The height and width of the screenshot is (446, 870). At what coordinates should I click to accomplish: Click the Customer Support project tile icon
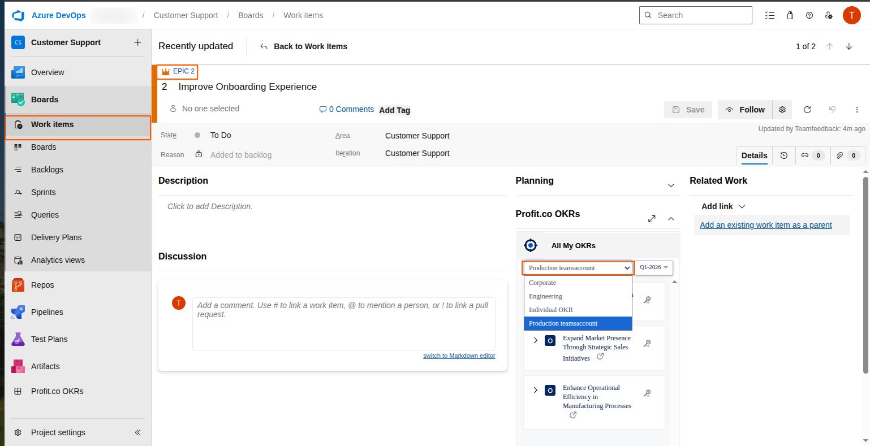click(x=18, y=42)
